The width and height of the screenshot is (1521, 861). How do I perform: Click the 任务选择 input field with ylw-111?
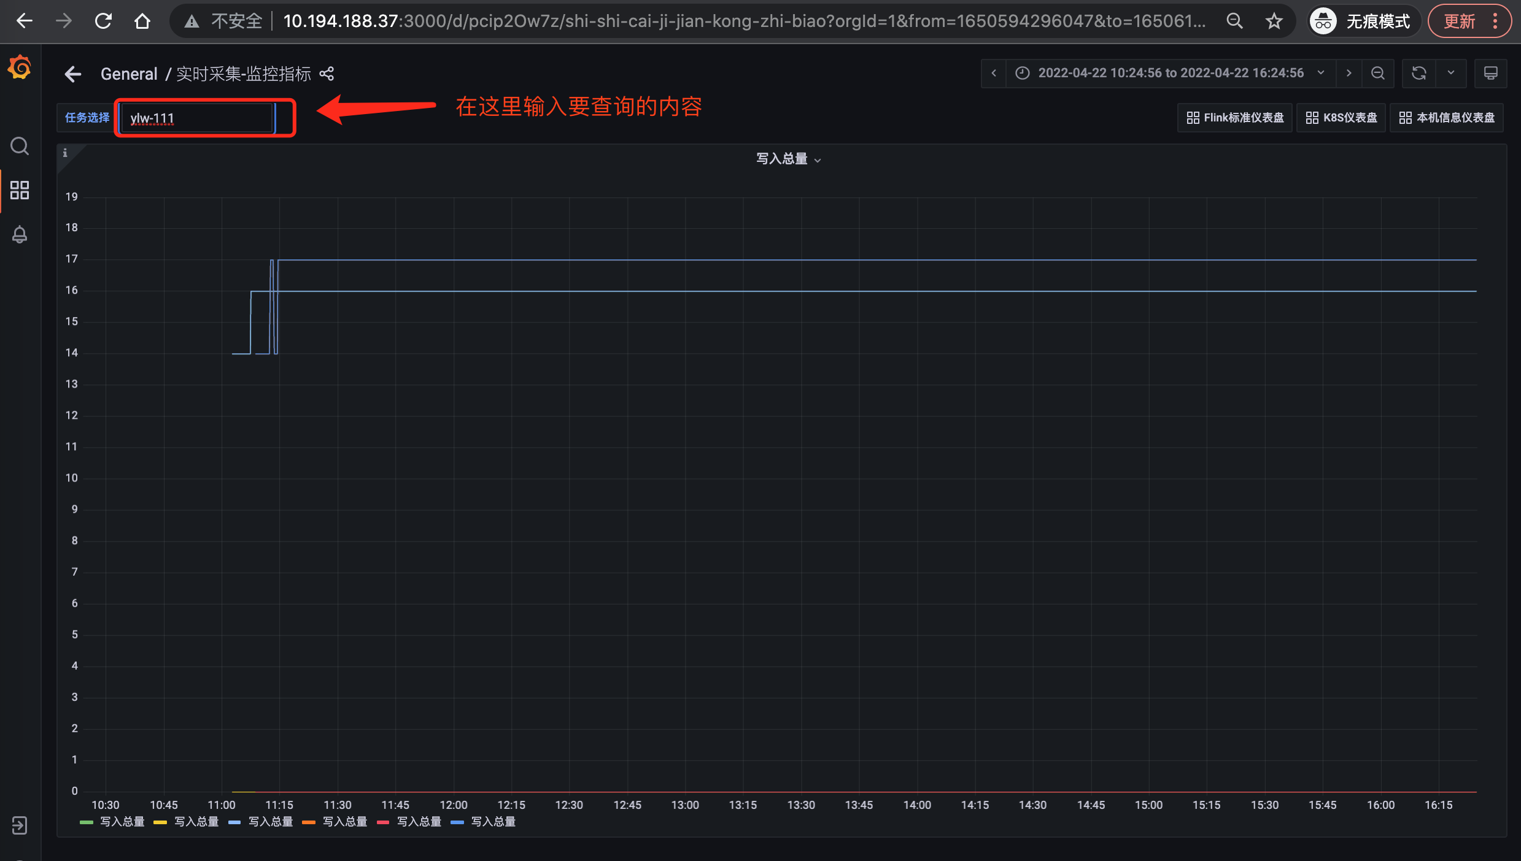[196, 118]
